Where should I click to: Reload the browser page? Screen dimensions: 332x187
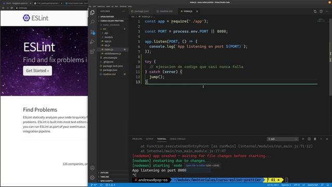click(x=11, y=8)
